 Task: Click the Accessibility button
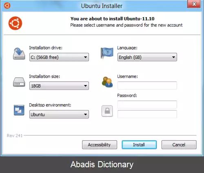coord(100,145)
